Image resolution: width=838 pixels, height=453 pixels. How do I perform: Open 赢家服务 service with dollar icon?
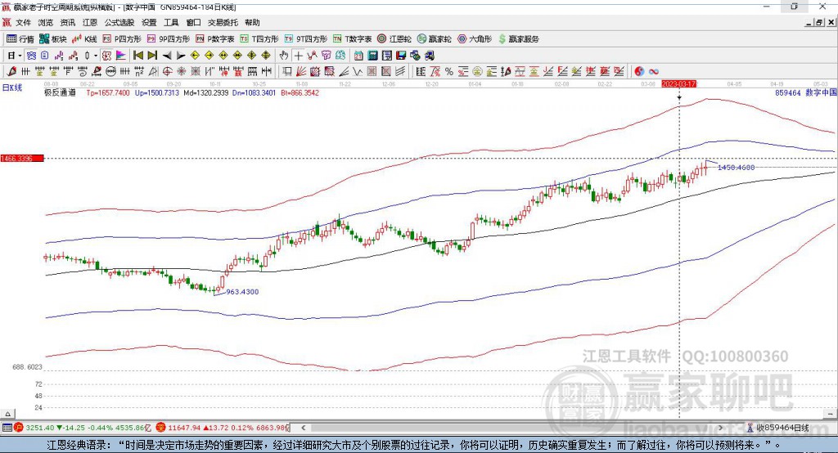pos(518,39)
